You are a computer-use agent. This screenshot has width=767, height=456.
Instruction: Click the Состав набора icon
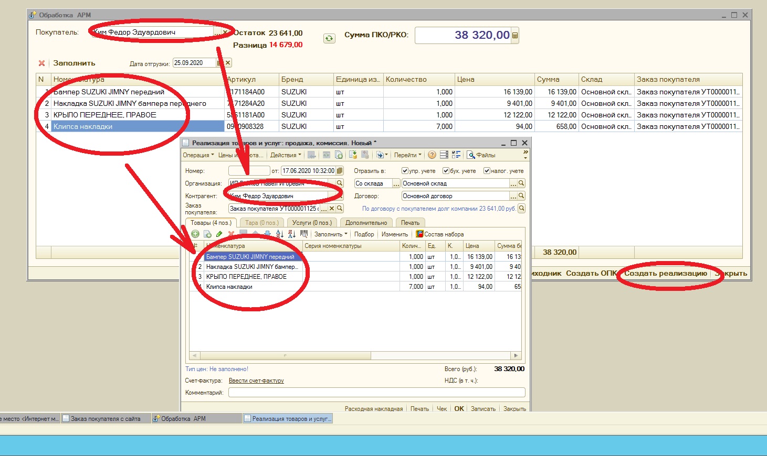[x=419, y=234]
